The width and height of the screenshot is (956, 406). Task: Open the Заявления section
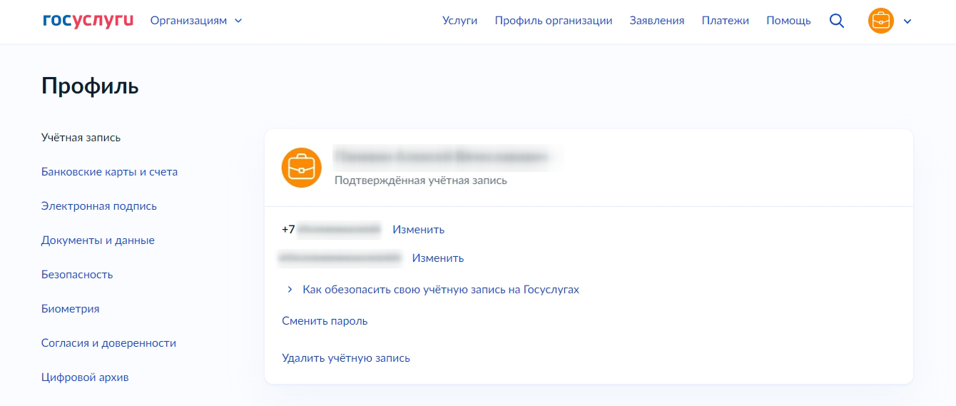point(656,21)
